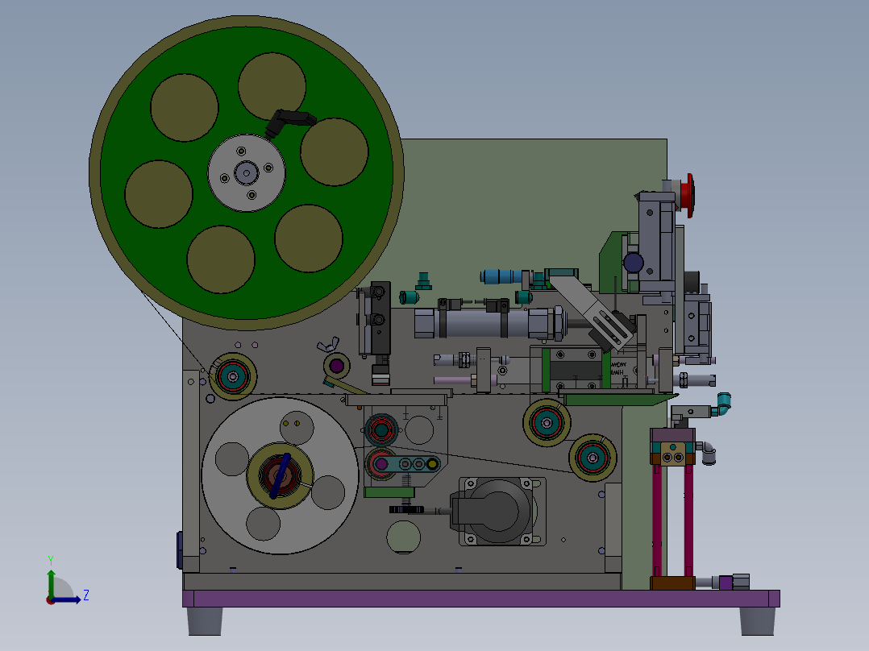869x651 pixels.
Task: Select the right grey machine foot
Action: [x=758, y=621]
